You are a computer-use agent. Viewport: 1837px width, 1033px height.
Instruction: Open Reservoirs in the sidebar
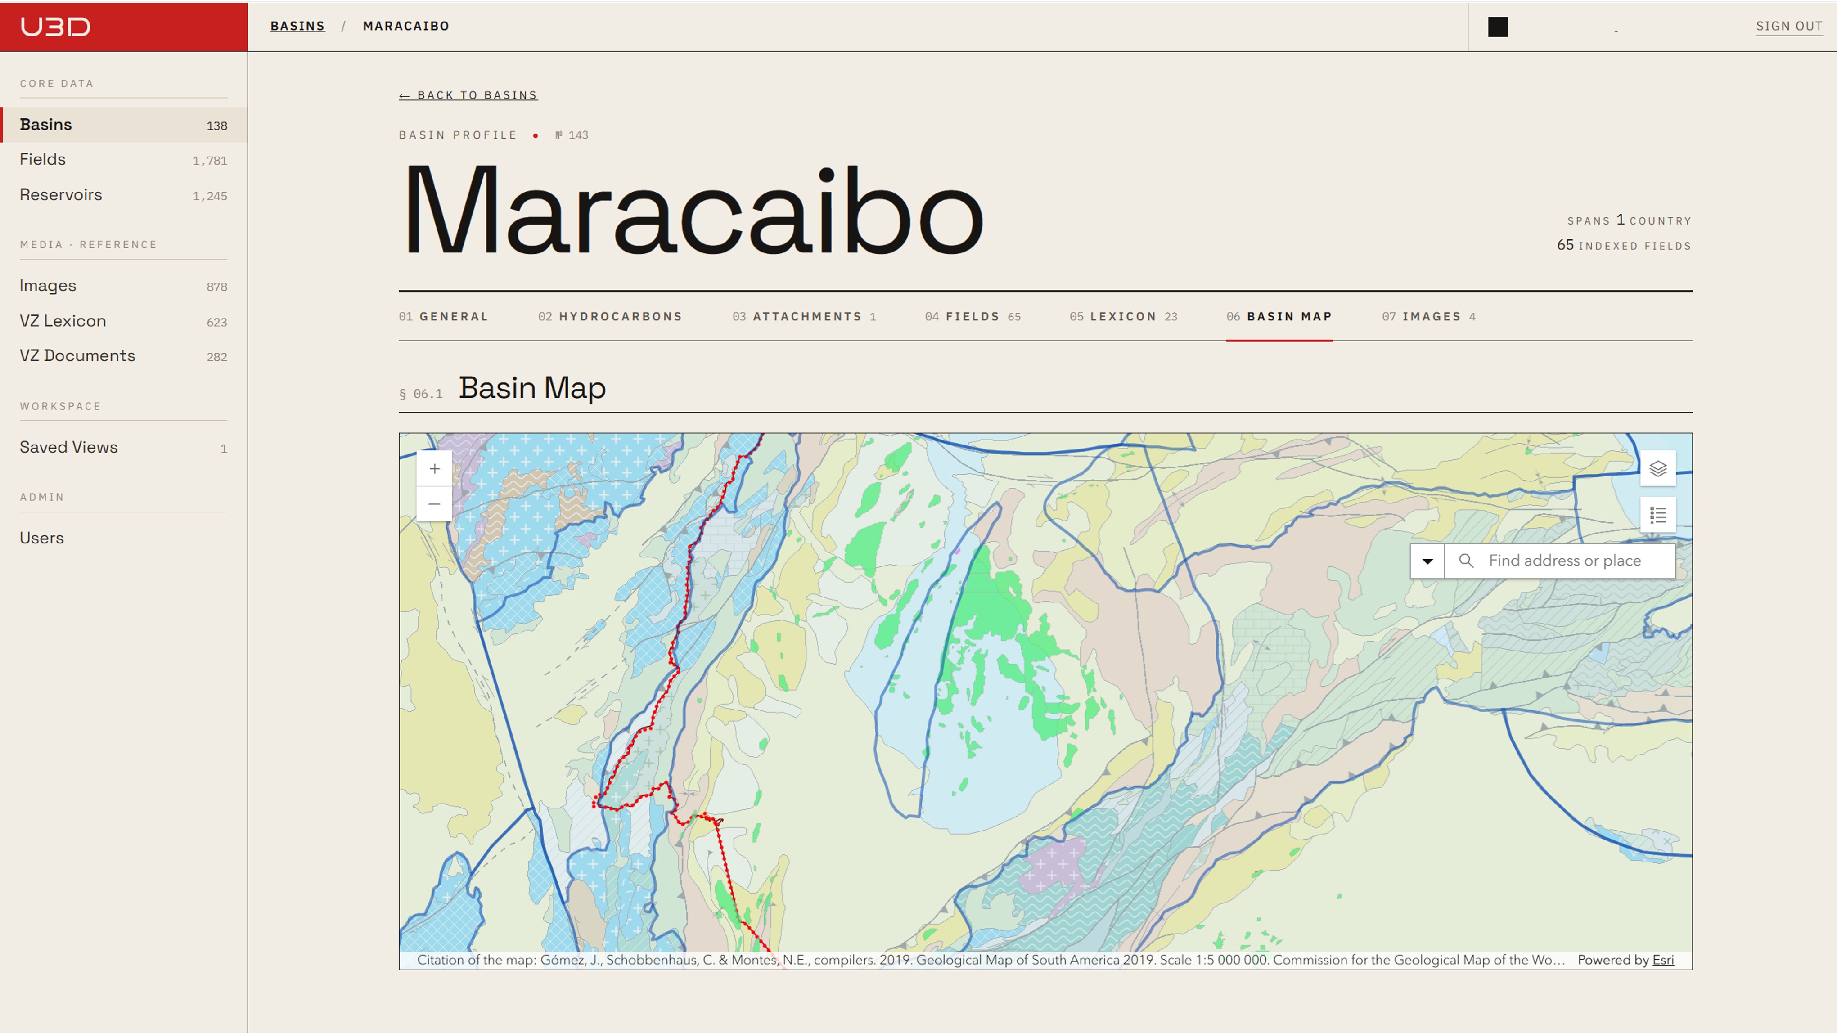pyautogui.click(x=123, y=195)
